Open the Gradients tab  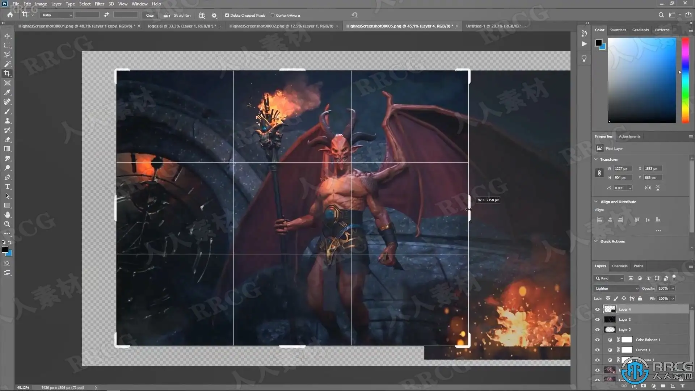(x=640, y=30)
